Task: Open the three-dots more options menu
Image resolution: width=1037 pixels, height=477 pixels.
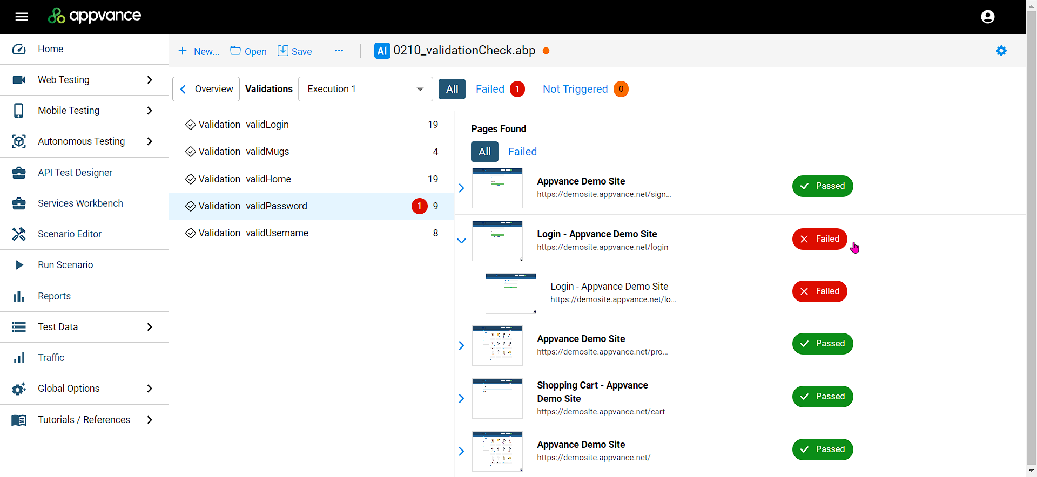Action: 339,51
